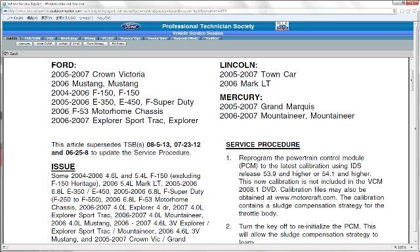Viewport: 420px width, 252px height.
Task: Switch to the Workshop tab
Action: (x=69, y=39)
